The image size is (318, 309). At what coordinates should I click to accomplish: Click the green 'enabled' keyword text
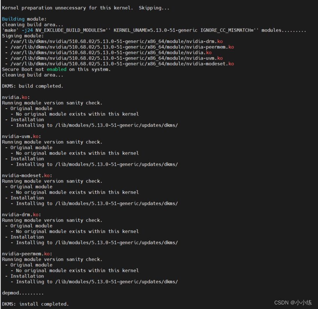56,69
